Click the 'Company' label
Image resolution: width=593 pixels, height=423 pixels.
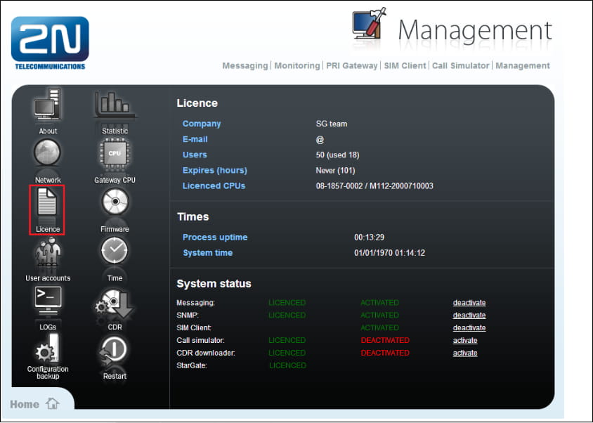tap(202, 124)
